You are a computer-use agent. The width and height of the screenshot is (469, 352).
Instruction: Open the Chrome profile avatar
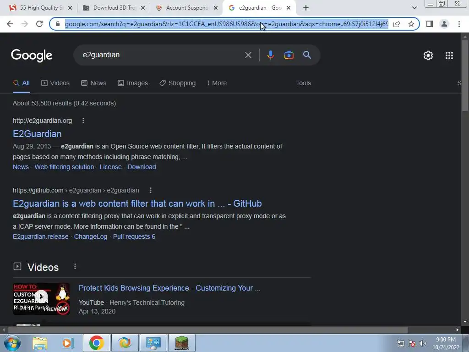click(444, 24)
